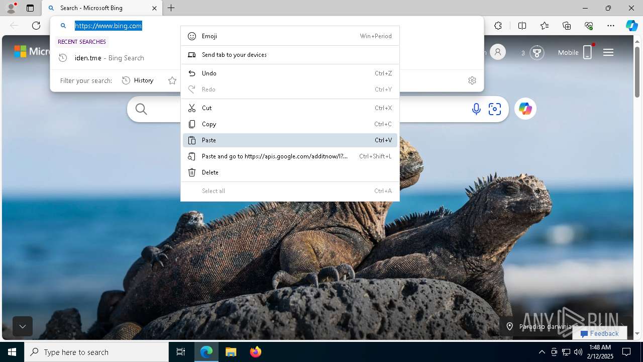Close the Search - Microsoft Bing tab
The width and height of the screenshot is (643, 362).
[155, 8]
